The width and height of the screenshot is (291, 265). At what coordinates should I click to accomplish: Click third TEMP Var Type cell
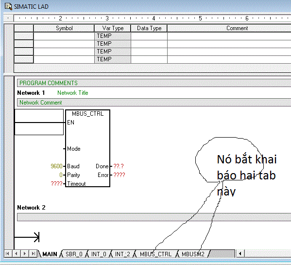(x=113, y=52)
